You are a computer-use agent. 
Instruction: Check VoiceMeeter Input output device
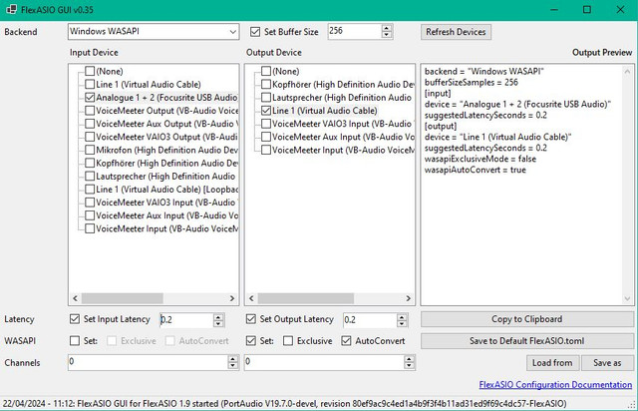(266, 150)
